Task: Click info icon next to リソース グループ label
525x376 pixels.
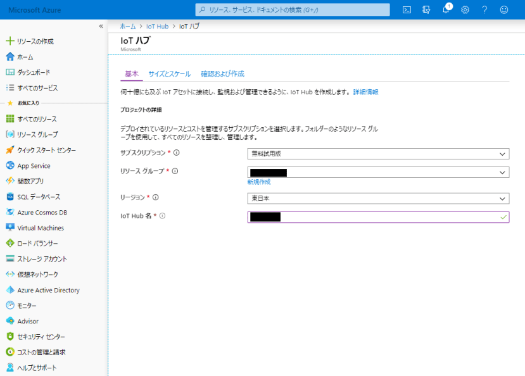Action: pos(175,171)
